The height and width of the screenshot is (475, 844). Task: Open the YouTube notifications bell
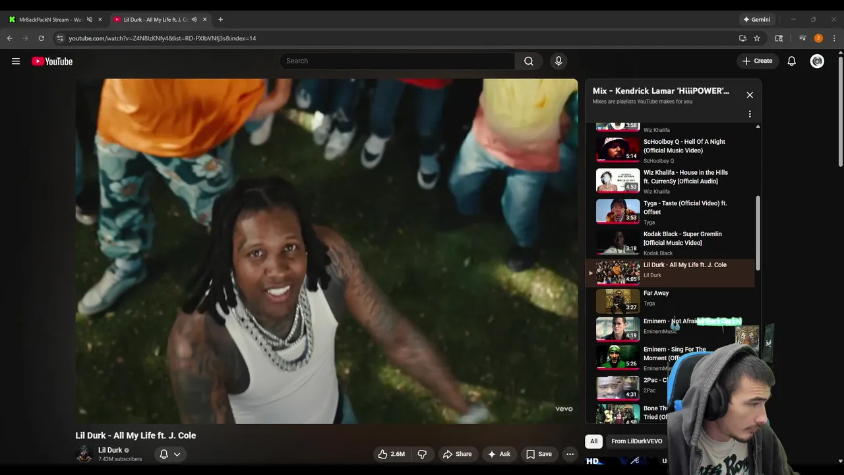tap(791, 61)
